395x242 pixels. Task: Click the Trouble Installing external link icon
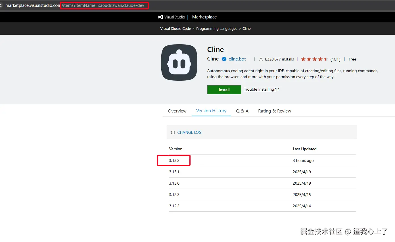tap(278, 89)
